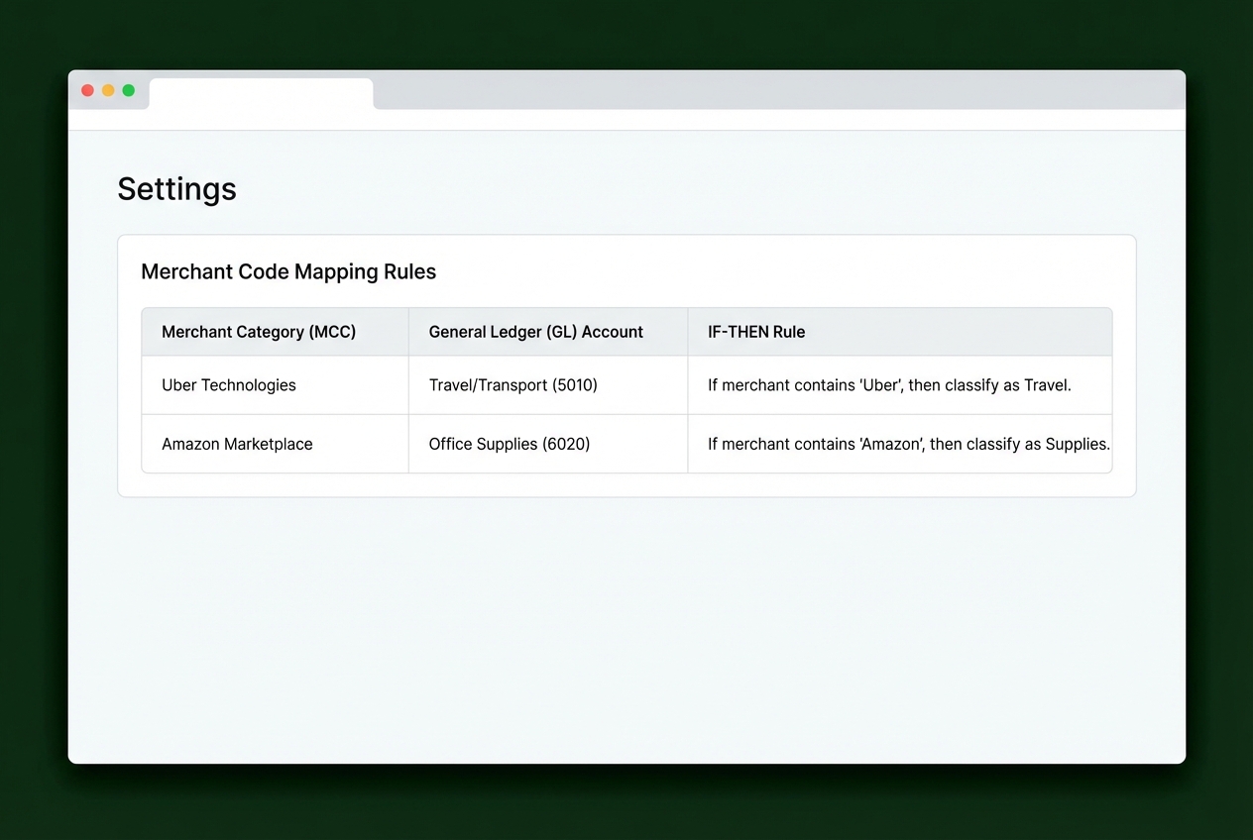1253x840 pixels.
Task: Click the "Office Supplies (6020)" account cell
Action: coord(509,444)
